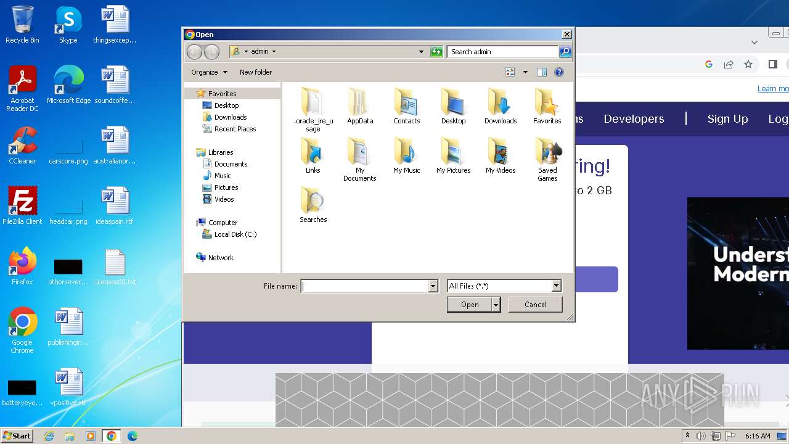The width and height of the screenshot is (789, 444).
Task: Select FileZilla Client desktop shortcut
Action: (22, 205)
